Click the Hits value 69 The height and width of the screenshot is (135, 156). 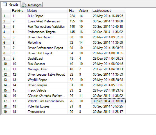(72, 48)
